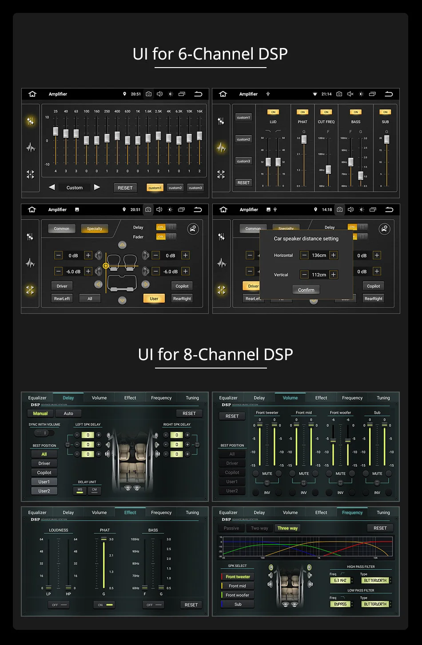Click Confirm in speaker distance dialog
Viewport: 422px width, 645px height.
pos(306,290)
